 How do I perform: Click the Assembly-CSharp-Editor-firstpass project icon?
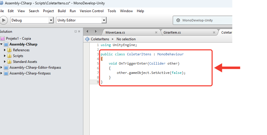point(6,68)
